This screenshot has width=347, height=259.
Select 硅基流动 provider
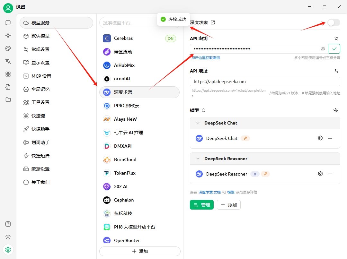(x=139, y=52)
